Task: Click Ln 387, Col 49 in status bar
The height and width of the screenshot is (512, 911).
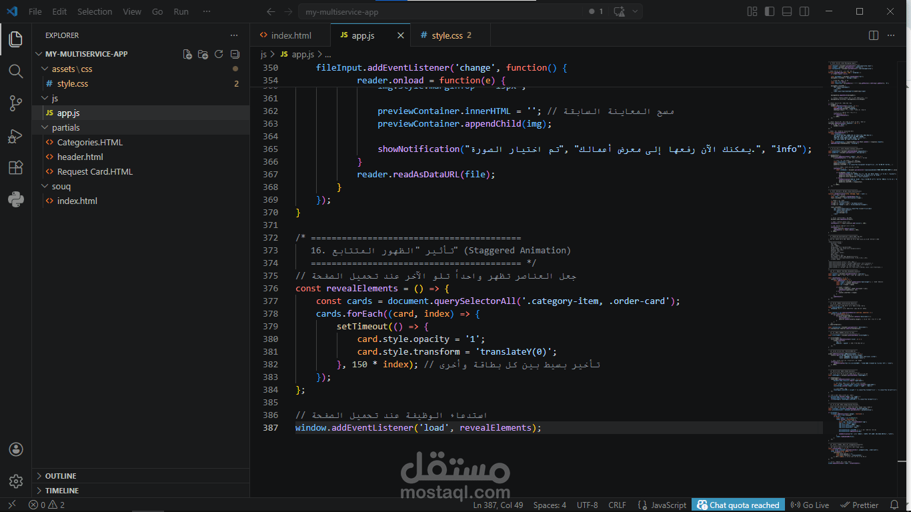Action: pyautogui.click(x=498, y=505)
